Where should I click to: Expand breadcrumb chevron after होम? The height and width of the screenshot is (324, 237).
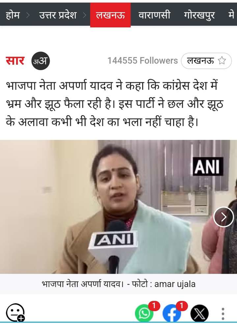28,15
